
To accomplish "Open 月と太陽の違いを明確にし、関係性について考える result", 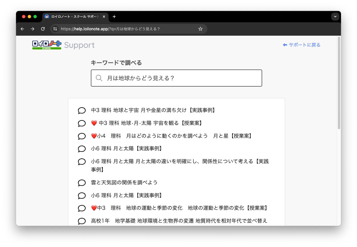I will click(x=180, y=165).
